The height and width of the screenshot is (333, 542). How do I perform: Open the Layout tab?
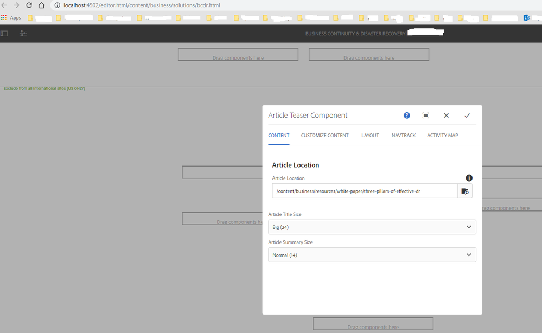coord(370,135)
